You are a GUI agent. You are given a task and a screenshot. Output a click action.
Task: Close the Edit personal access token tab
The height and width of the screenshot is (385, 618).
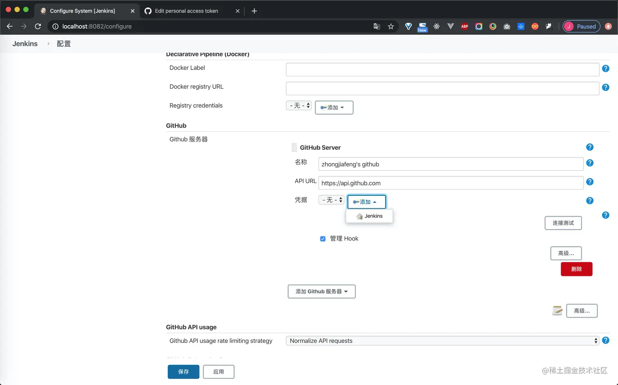(x=237, y=11)
